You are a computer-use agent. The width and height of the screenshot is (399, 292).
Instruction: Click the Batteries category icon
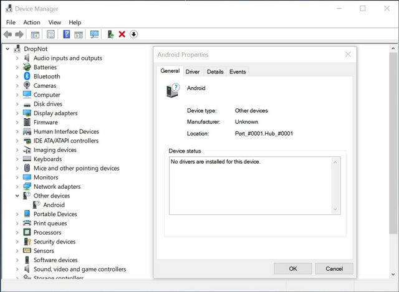(x=27, y=67)
